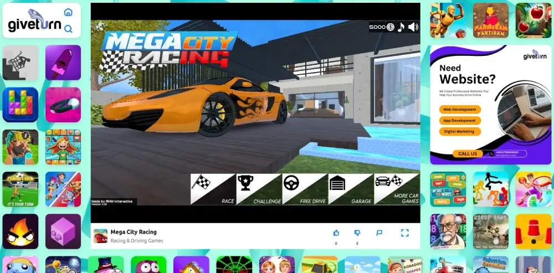Open the red cups game
Viewport: 554px width, 273px height.
533,231
